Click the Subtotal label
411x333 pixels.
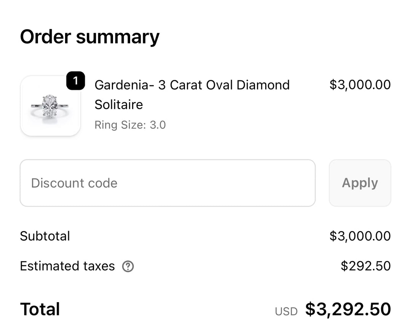point(45,236)
